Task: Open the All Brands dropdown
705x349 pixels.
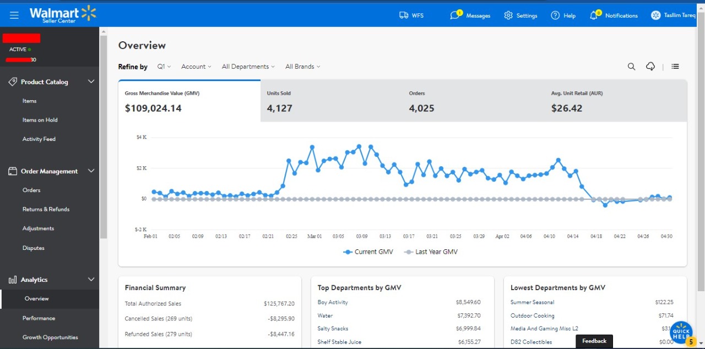Action: click(302, 67)
